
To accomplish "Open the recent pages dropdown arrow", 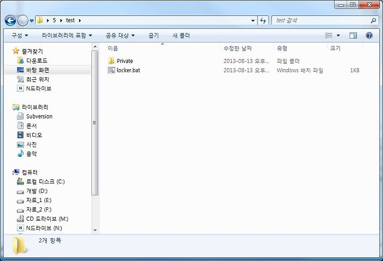I will 32,21.
